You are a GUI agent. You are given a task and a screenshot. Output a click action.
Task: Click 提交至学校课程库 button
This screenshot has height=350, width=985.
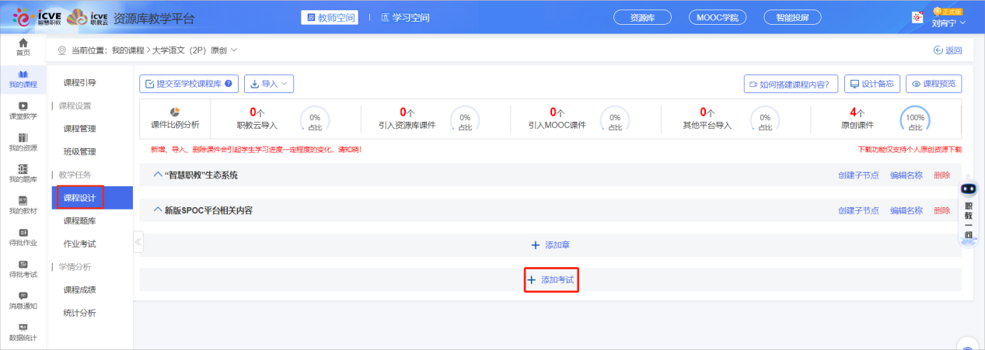(x=189, y=84)
